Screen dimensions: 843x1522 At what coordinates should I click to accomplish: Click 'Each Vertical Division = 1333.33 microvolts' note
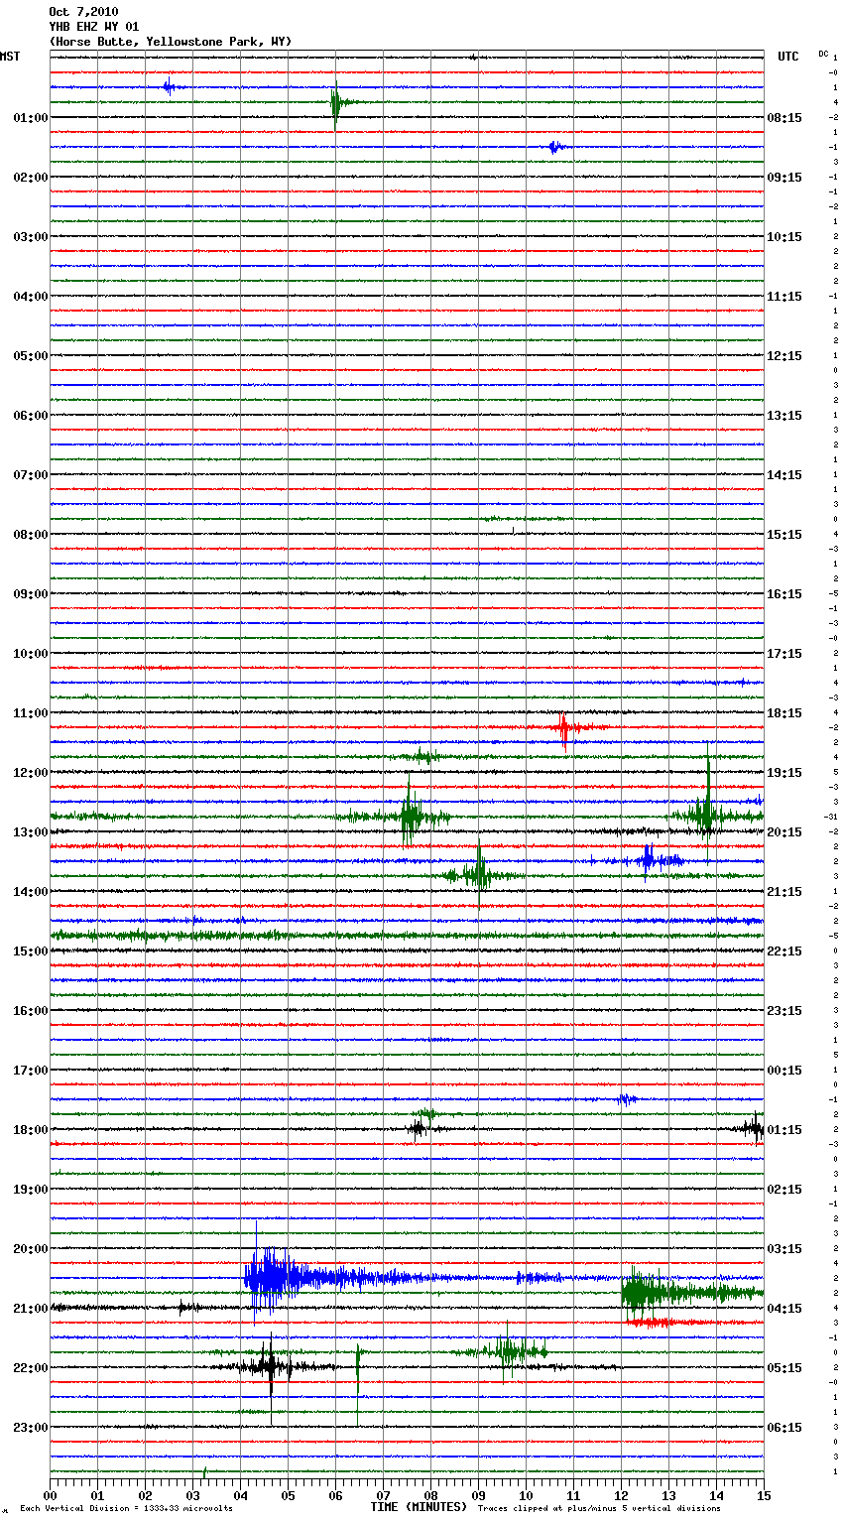126,1509
